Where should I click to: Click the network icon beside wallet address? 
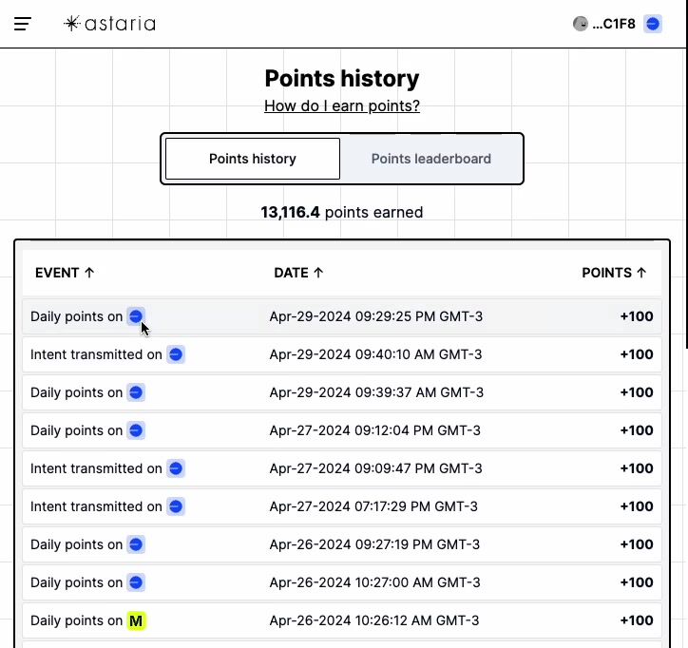pyautogui.click(x=653, y=24)
